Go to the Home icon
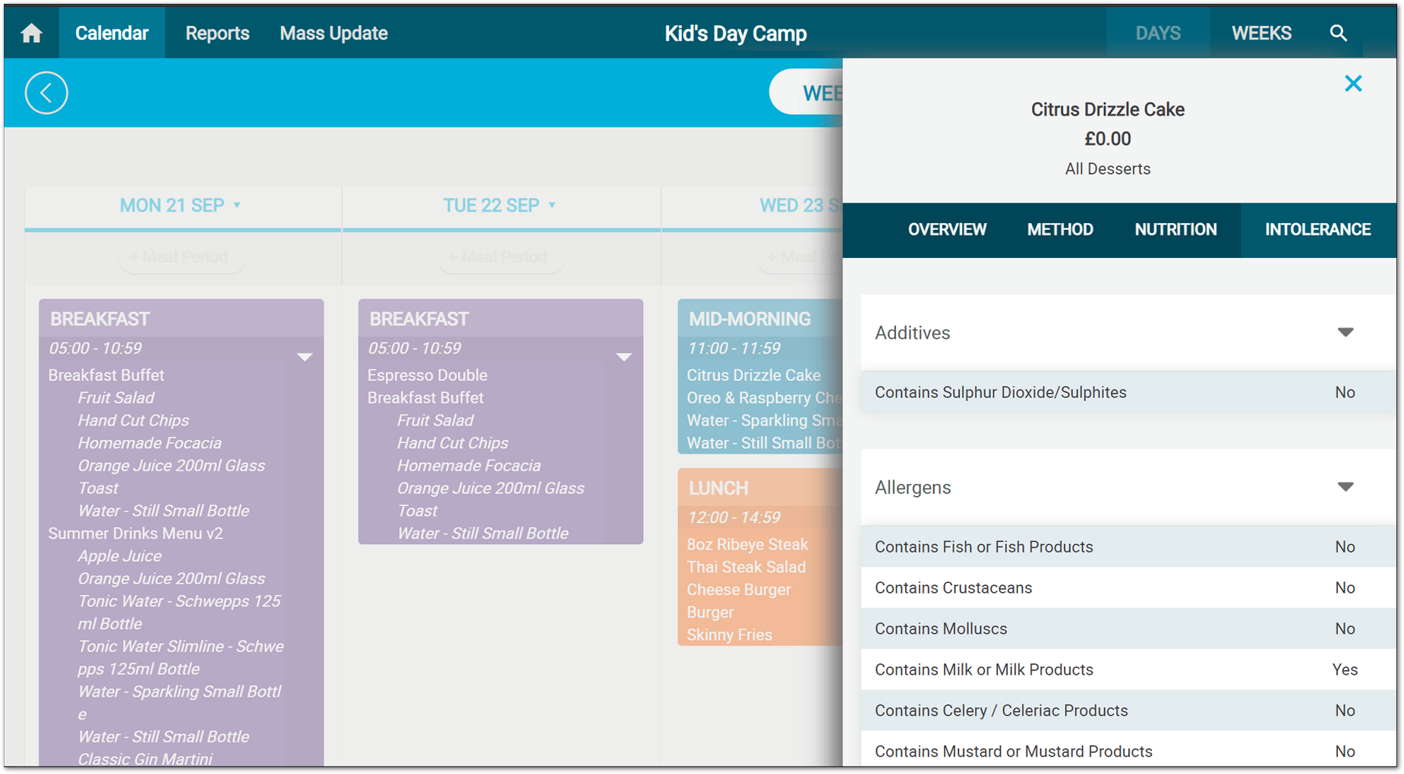Image resolution: width=1404 pixels, height=774 pixels. pyautogui.click(x=32, y=33)
